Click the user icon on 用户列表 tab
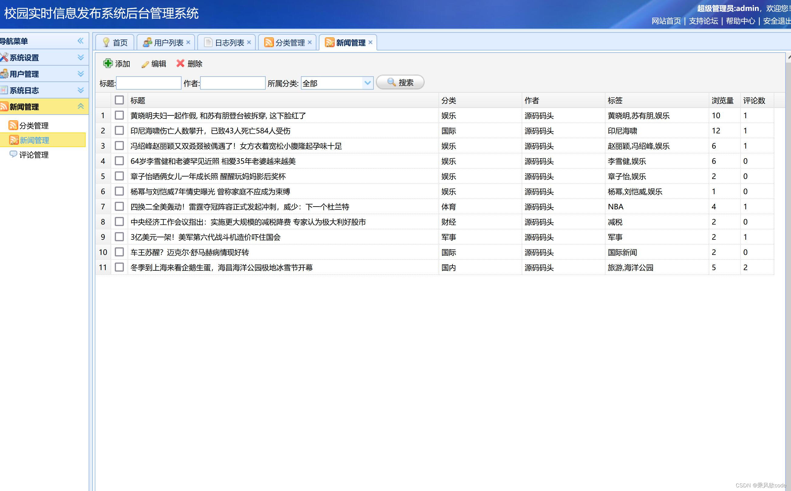The width and height of the screenshot is (791, 491). pyautogui.click(x=148, y=42)
